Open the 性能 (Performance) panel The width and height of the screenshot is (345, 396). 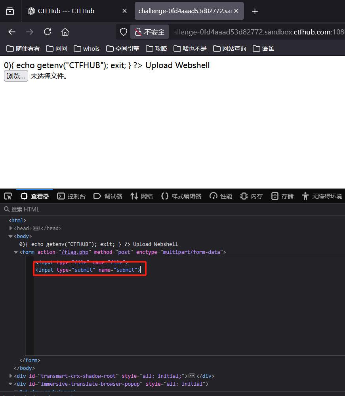pyautogui.click(x=221, y=196)
